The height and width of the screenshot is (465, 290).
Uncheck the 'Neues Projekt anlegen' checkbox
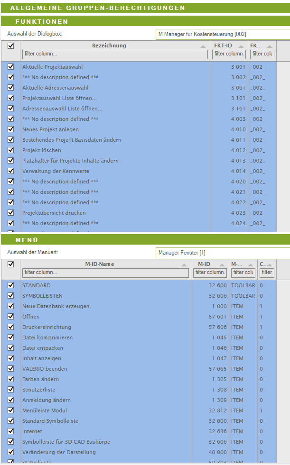[x=10, y=129]
